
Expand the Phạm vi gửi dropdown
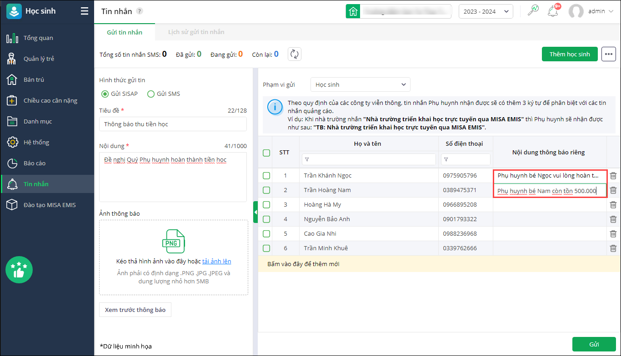[x=360, y=84]
